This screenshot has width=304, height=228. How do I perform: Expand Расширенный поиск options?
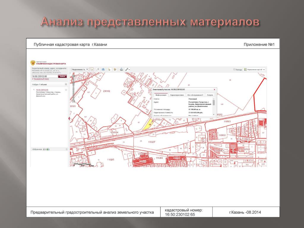tap(41, 79)
